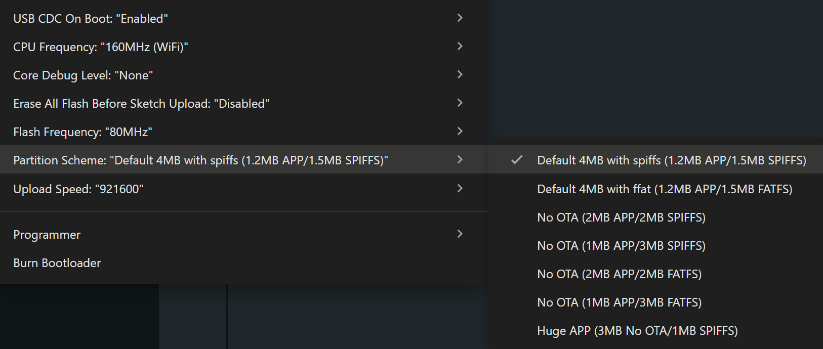Select No OTA (1MB APP/3MB SPIFFS) option

621,246
